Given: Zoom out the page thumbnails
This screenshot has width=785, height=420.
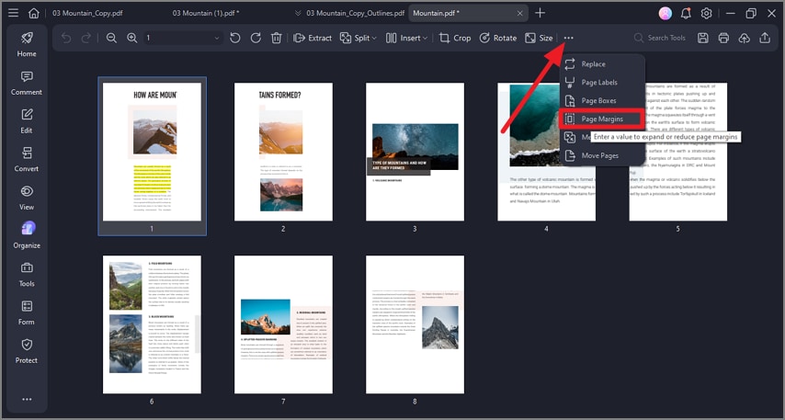Looking at the screenshot, I should 111,38.
